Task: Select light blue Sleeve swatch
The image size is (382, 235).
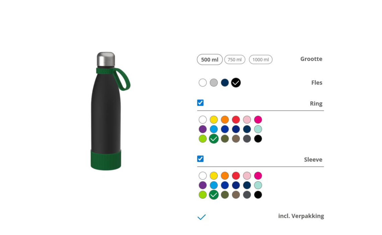Action: click(214, 185)
